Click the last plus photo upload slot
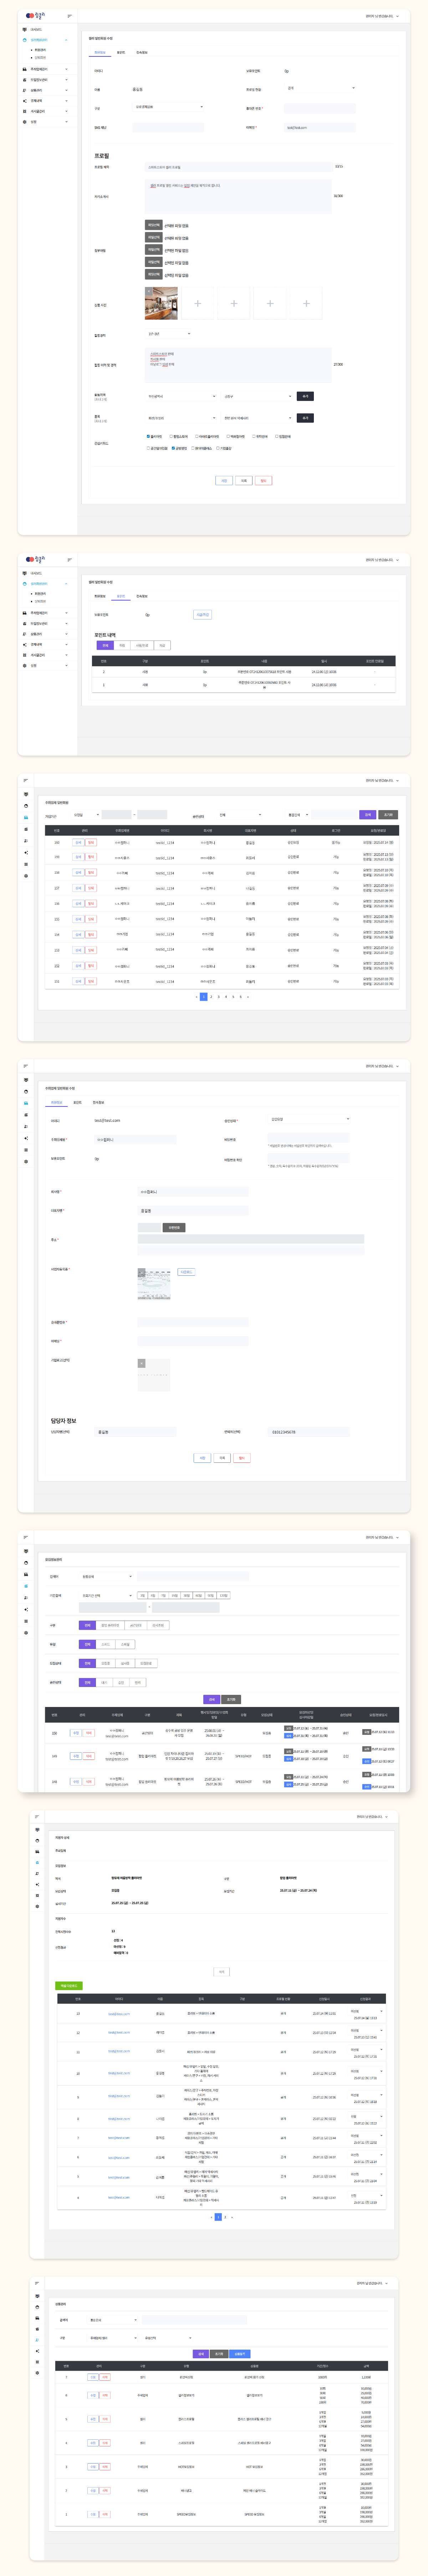428x2576 pixels. coord(306,303)
